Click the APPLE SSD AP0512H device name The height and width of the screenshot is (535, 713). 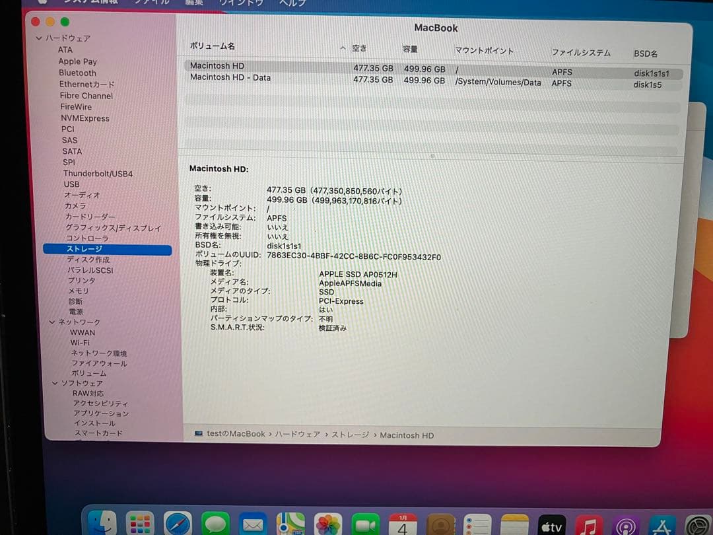358,274
